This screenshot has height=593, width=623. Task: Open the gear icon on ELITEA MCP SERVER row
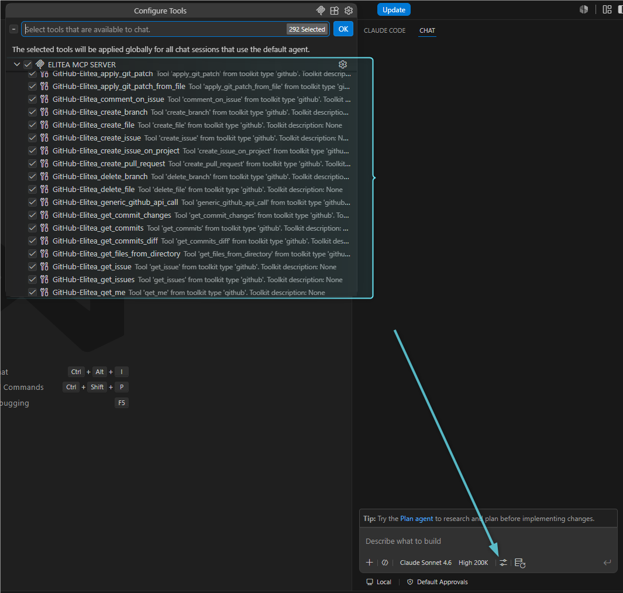[x=342, y=64]
